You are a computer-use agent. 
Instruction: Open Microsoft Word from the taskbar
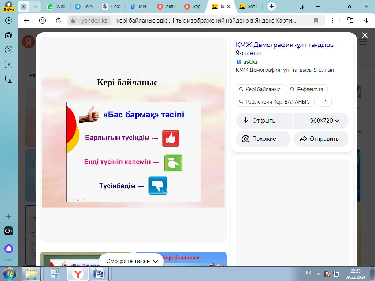pyautogui.click(x=99, y=273)
